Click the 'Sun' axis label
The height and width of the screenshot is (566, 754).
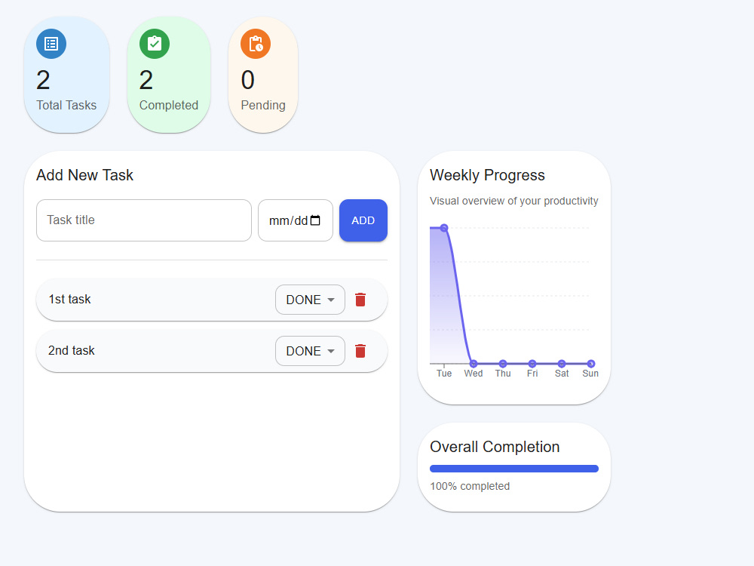pos(590,374)
